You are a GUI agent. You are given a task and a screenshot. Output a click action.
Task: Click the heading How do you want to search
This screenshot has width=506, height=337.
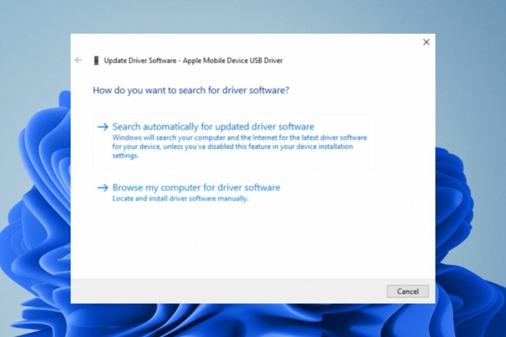tap(191, 90)
